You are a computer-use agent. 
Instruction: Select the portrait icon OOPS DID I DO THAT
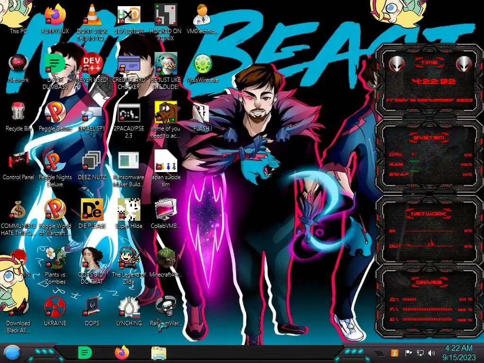[x=92, y=266]
